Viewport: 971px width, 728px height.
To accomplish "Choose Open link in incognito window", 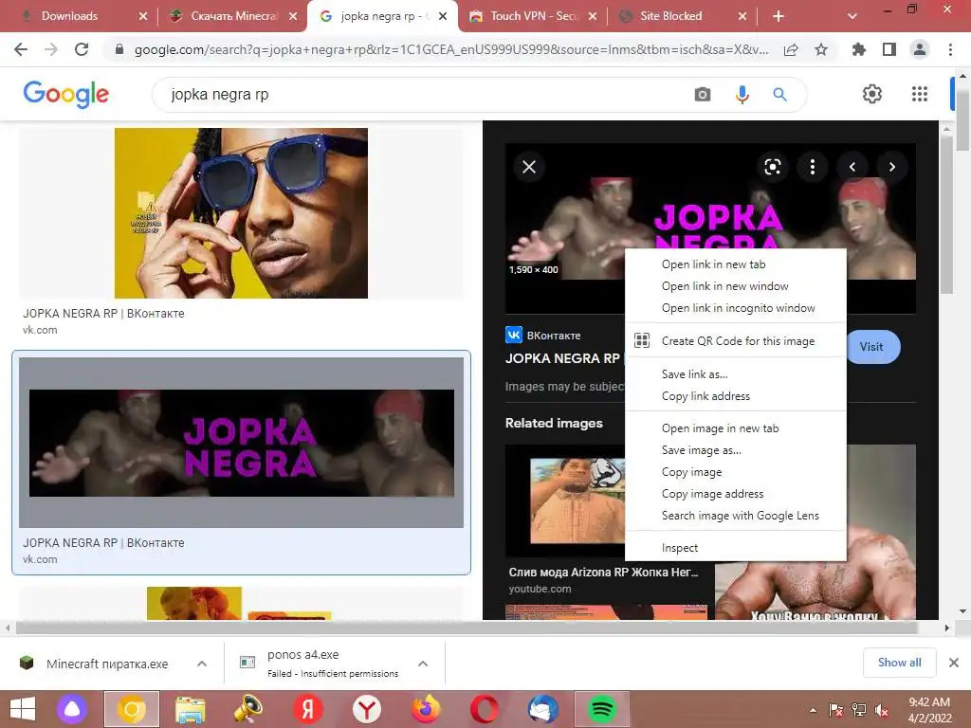I will click(736, 308).
